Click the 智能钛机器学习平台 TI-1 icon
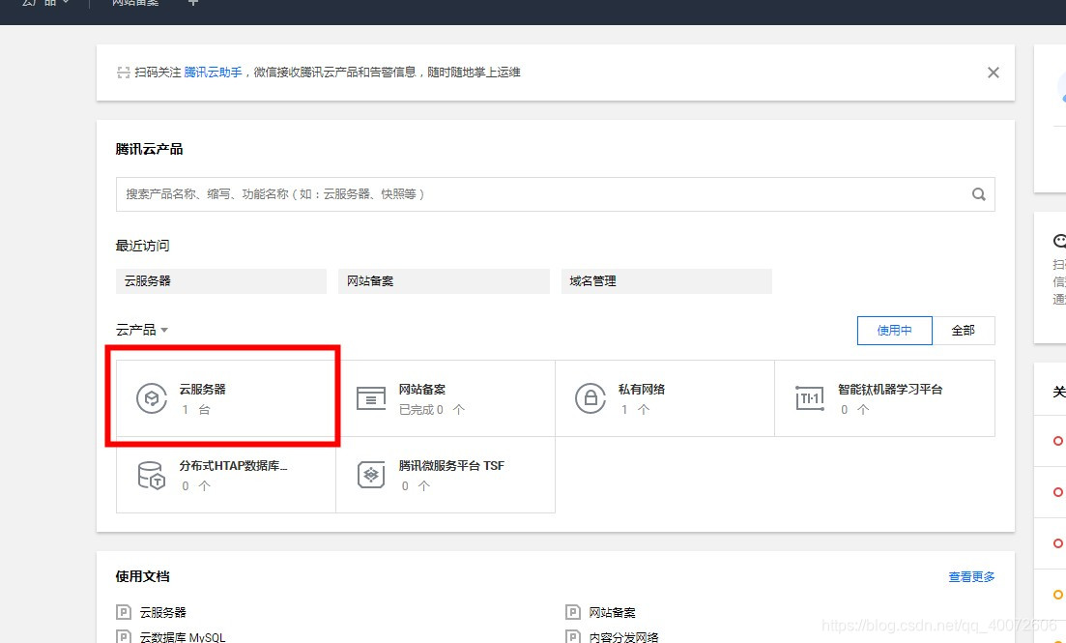This screenshot has width=1066, height=643. (x=810, y=398)
